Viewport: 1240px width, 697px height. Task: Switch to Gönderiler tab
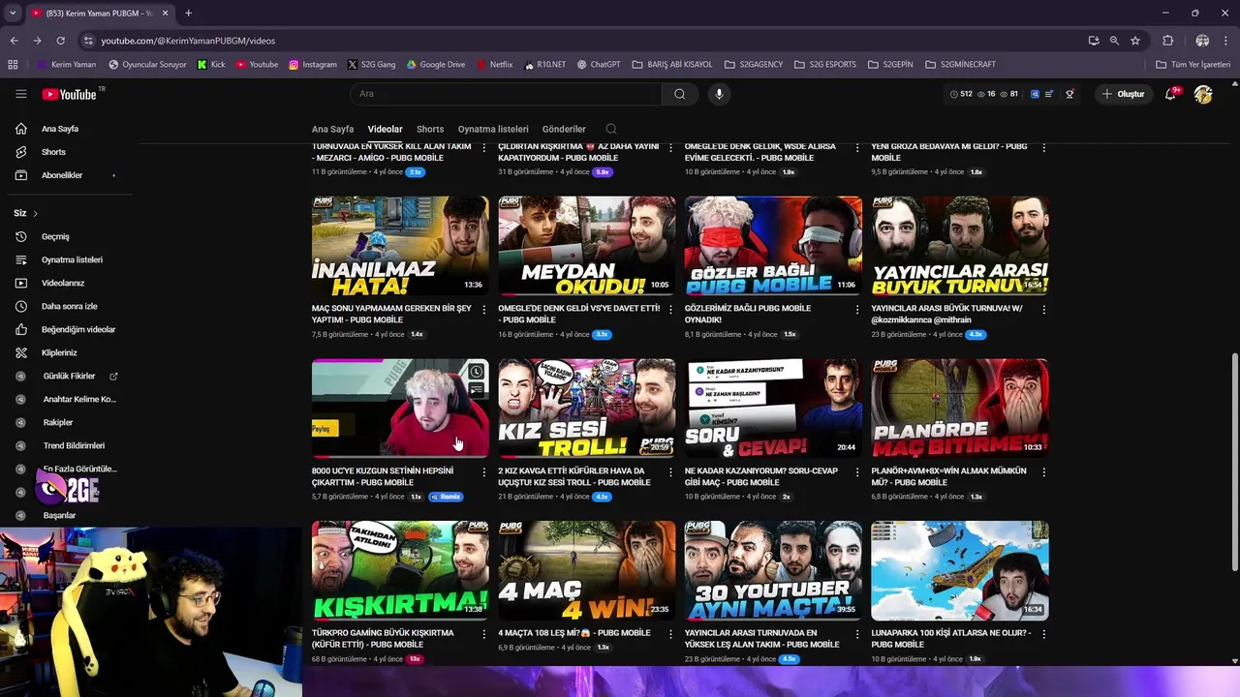564,129
